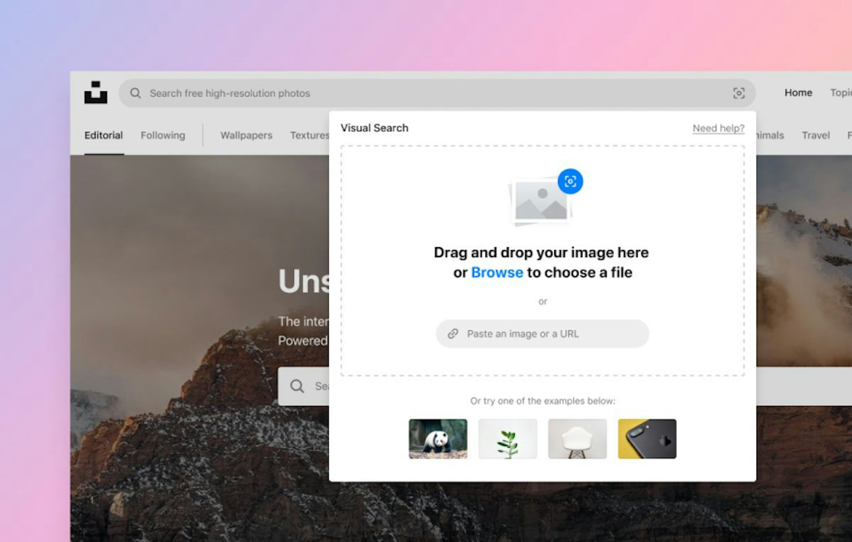852x542 pixels.
Task: Select the green plant example image
Action: tap(508, 439)
